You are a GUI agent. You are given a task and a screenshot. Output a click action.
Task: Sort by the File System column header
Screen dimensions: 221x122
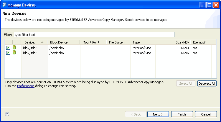pyautogui.click(x=118, y=42)
